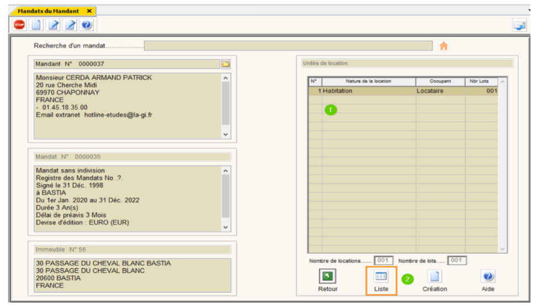Click the blank new document toolbar icon

coord(36,25)
